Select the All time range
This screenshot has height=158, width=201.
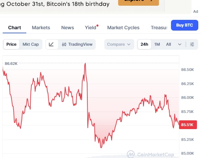168,44
